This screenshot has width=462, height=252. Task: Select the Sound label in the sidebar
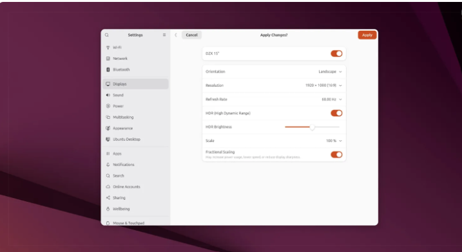(118, 95)
